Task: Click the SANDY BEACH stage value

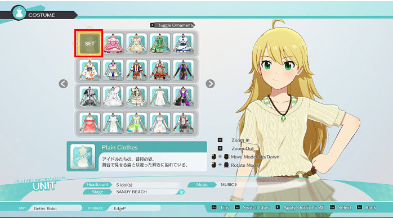Action: point(131,192)
